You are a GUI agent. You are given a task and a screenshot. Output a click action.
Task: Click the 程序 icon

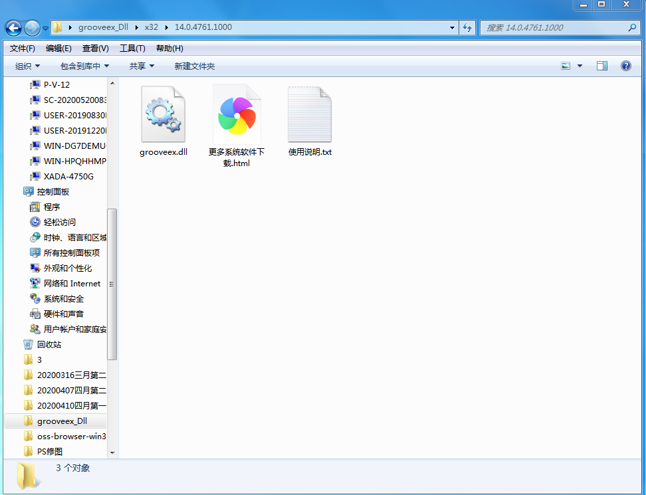[35, 207]
